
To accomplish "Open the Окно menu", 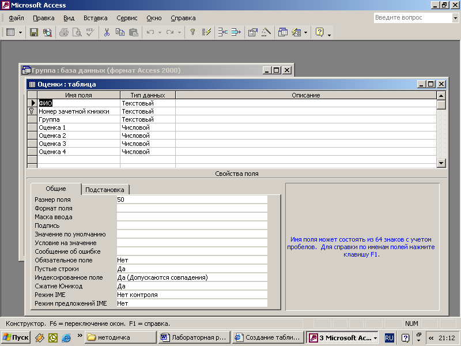I will click(x=154, y=18).
